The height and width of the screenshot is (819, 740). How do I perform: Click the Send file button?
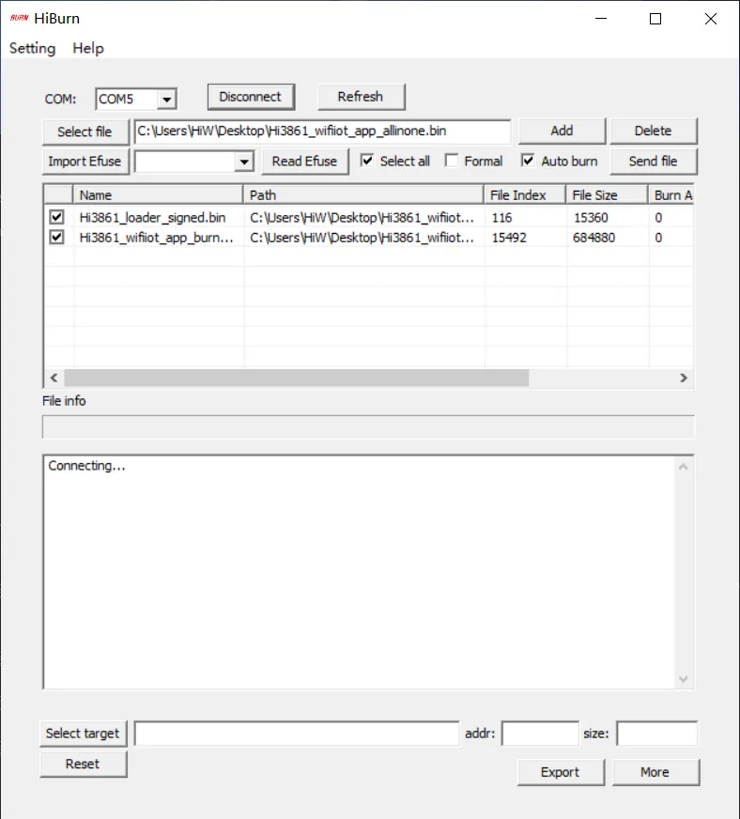(x=653, y=161)
